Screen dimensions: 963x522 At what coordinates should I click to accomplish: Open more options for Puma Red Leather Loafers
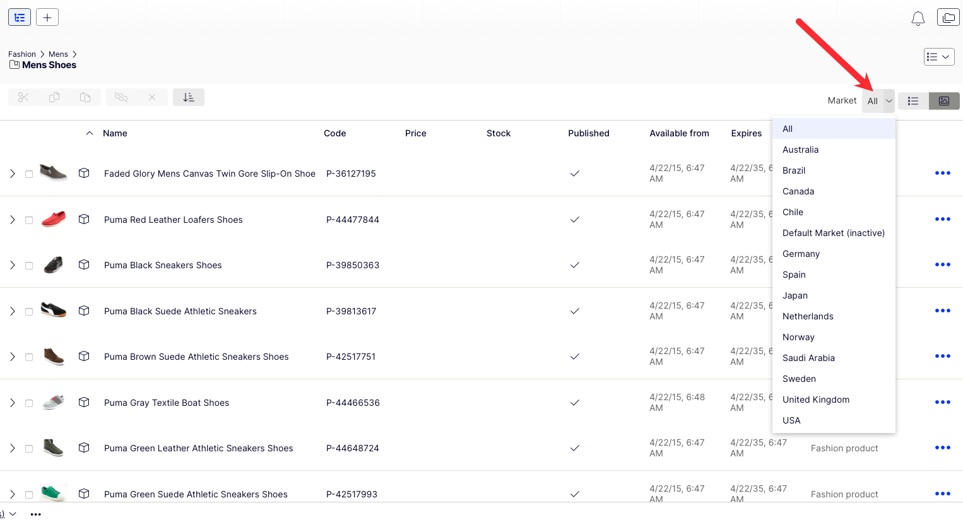coord(943,219)
